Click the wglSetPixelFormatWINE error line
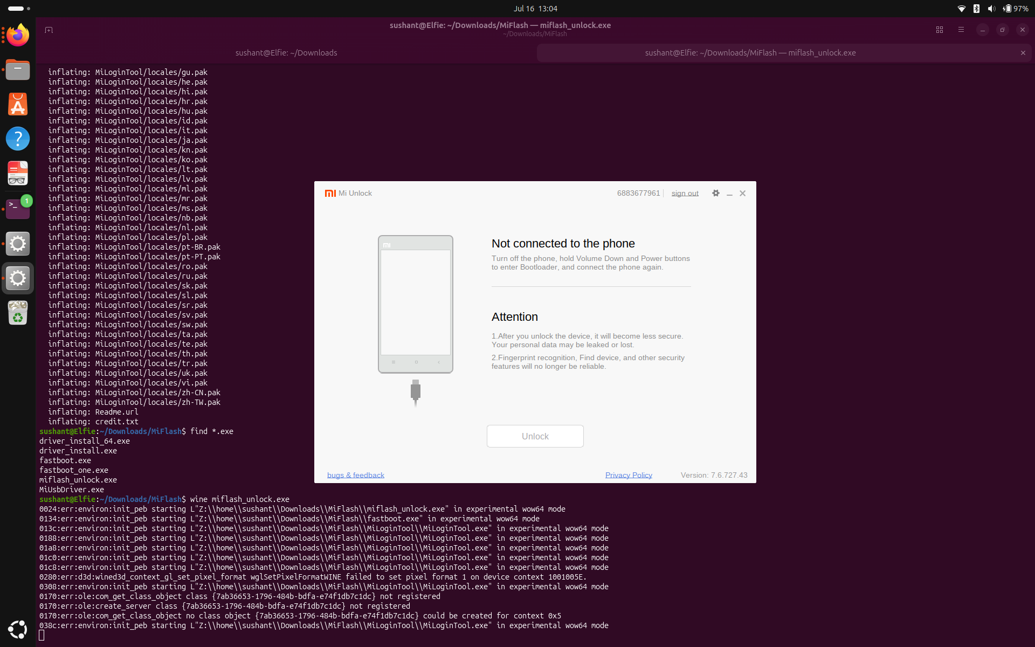 coord(313,577)
